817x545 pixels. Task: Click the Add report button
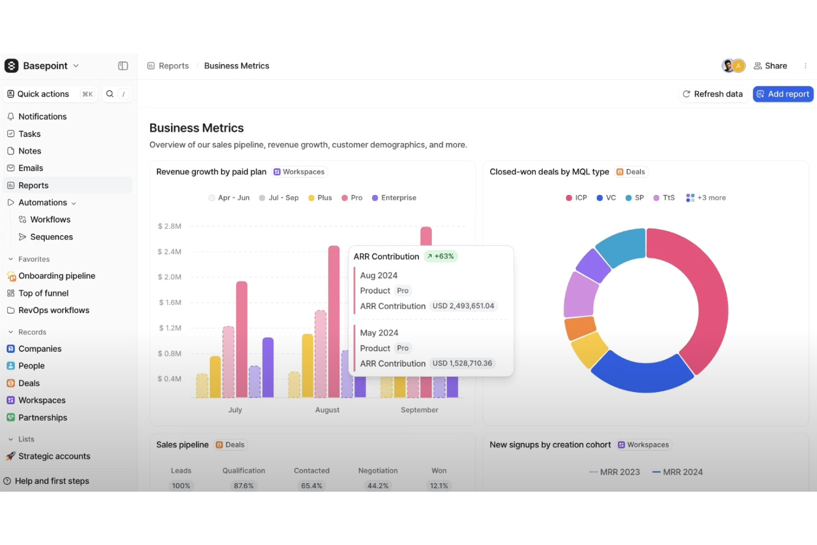pos(783,94)
